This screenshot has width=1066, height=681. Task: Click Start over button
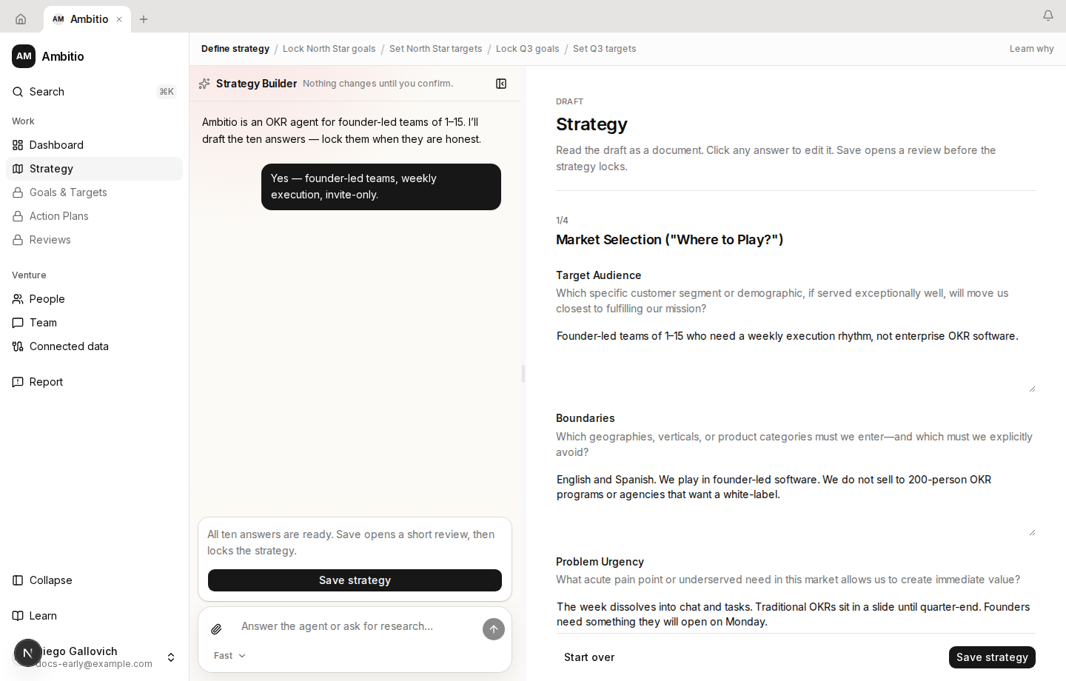pos(589,657)
